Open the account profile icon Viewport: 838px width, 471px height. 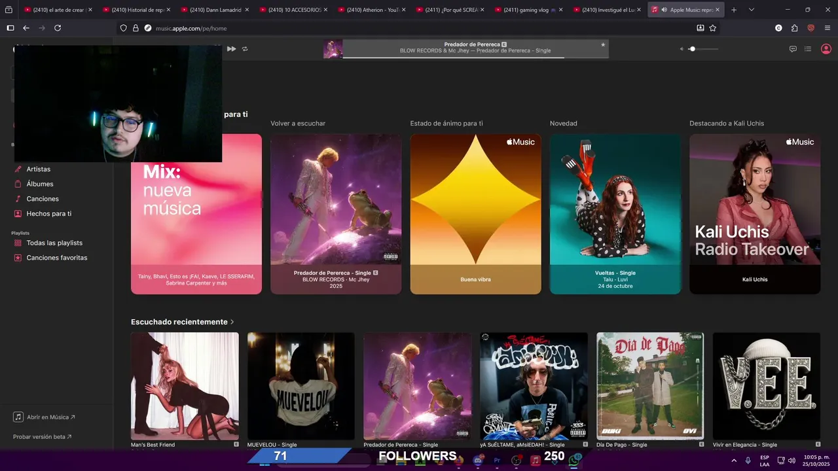[x=826, y=49]
